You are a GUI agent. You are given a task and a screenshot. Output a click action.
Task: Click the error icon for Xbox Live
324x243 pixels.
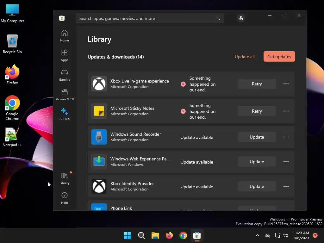pos(183,84)
